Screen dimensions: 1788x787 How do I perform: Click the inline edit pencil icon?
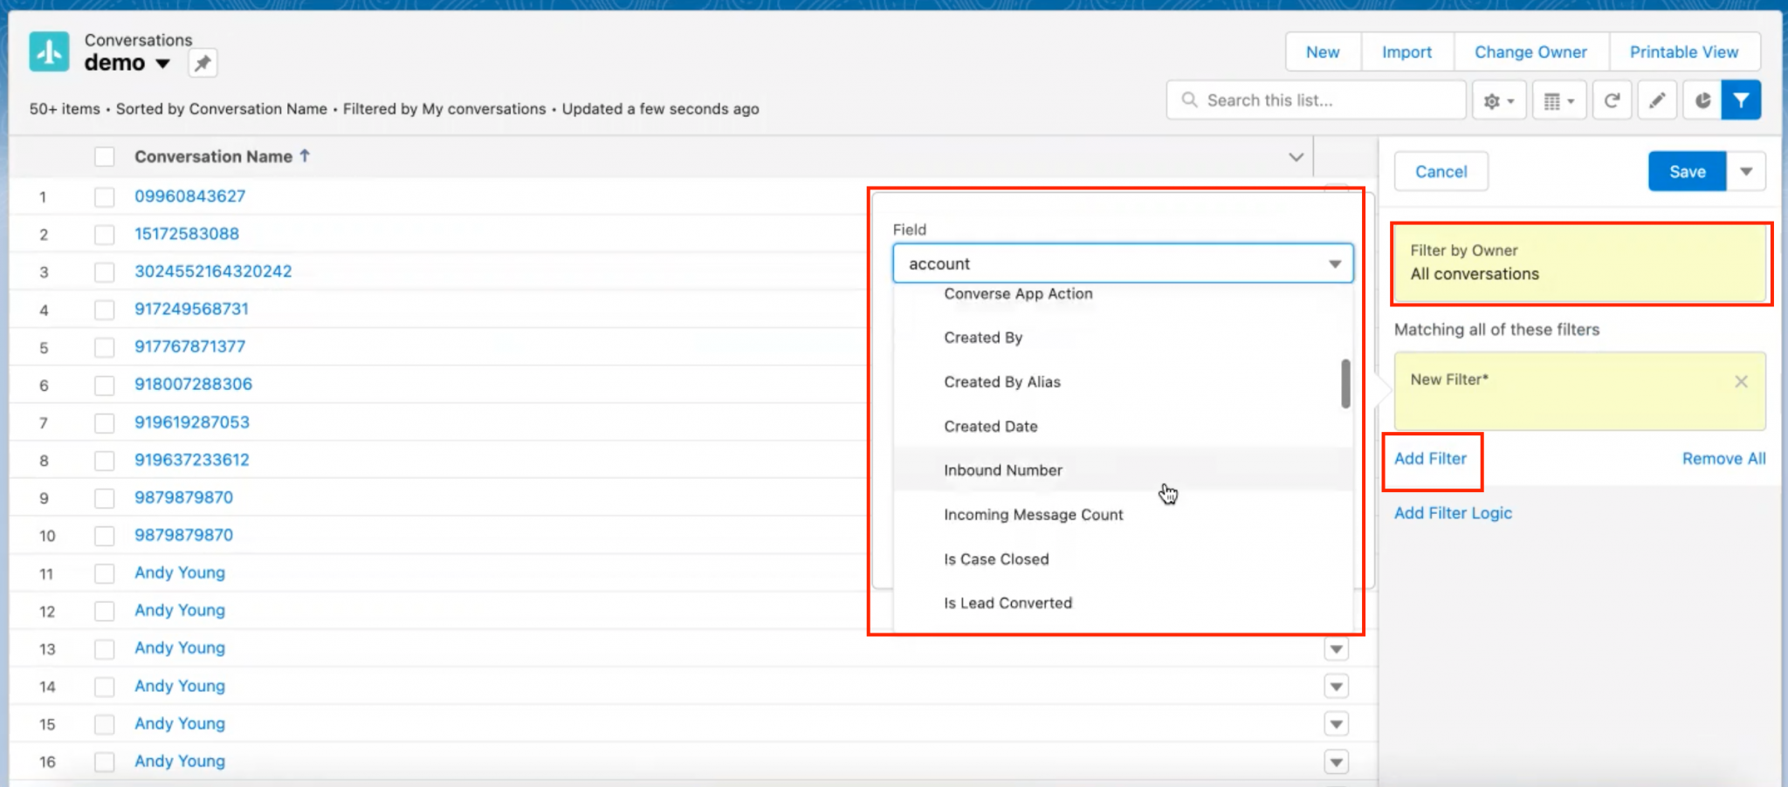pyautogui.click(x=1657, y=99)
